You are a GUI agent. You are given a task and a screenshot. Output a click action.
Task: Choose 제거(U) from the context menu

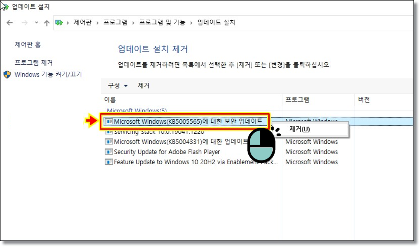click(299, 129)
